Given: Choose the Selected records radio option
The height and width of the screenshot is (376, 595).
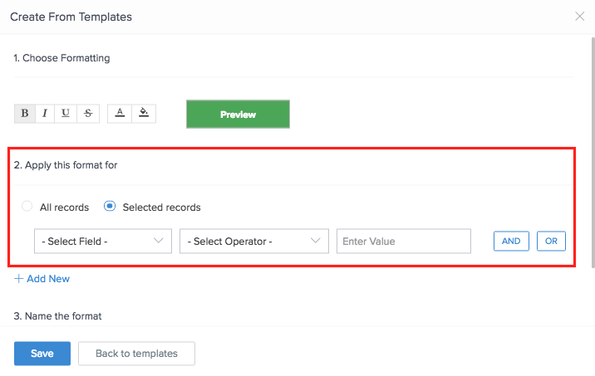Looking at the screenshot, I should [x=110, y=206].
